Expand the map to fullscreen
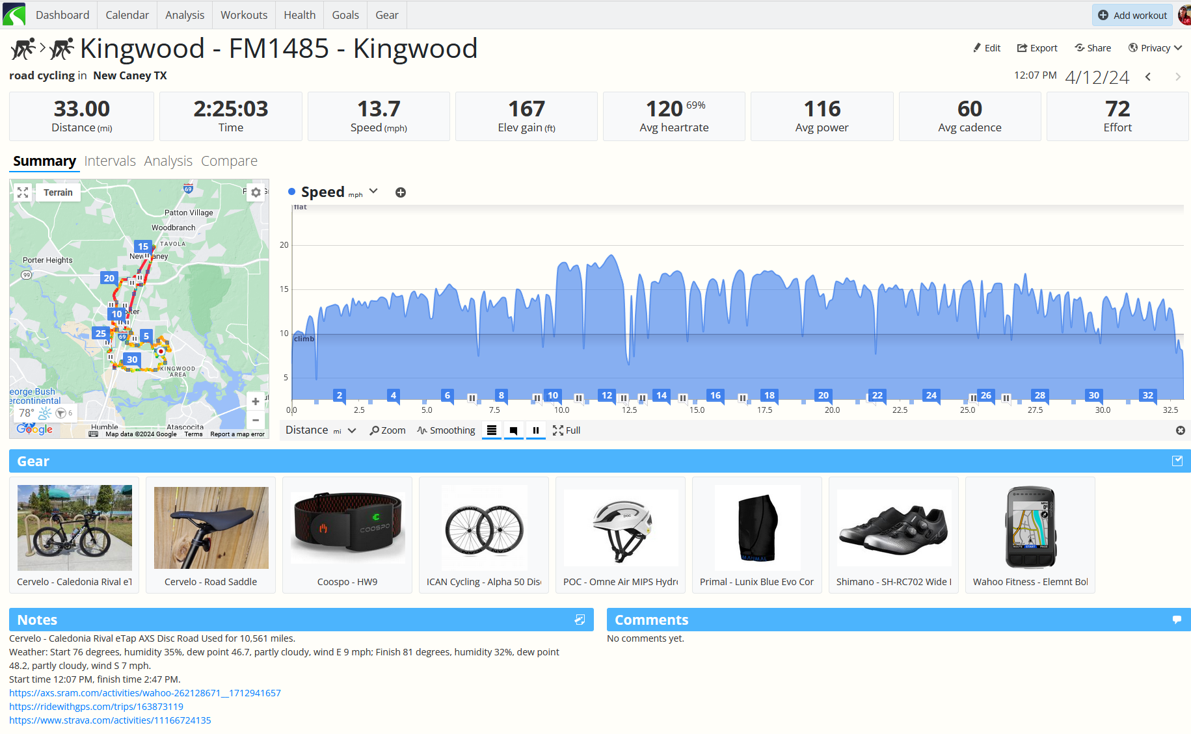The height and width of the screenshot is (734, 1191). point(23,192)
